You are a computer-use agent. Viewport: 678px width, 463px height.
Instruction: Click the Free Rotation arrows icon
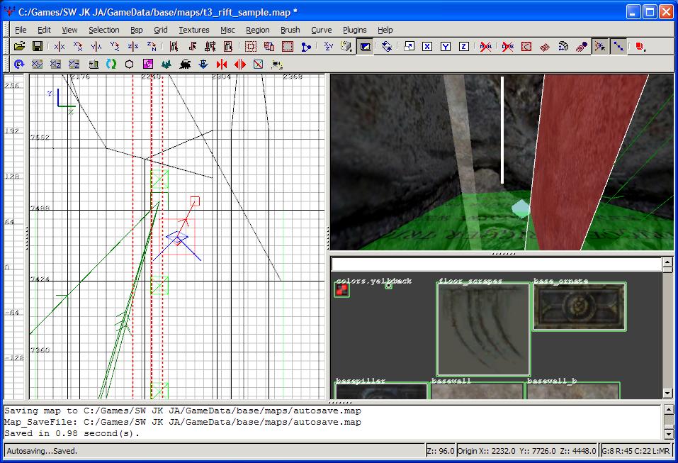[x=387, y=46]
